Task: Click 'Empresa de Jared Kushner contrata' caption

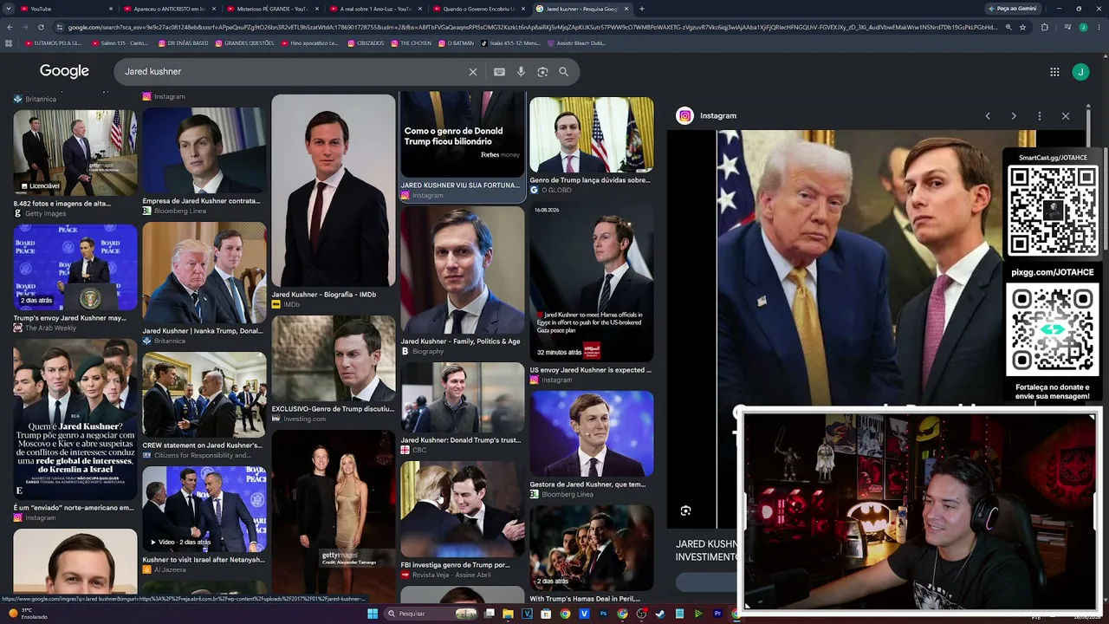Action: pyautogui.click(x=201, y=201)
